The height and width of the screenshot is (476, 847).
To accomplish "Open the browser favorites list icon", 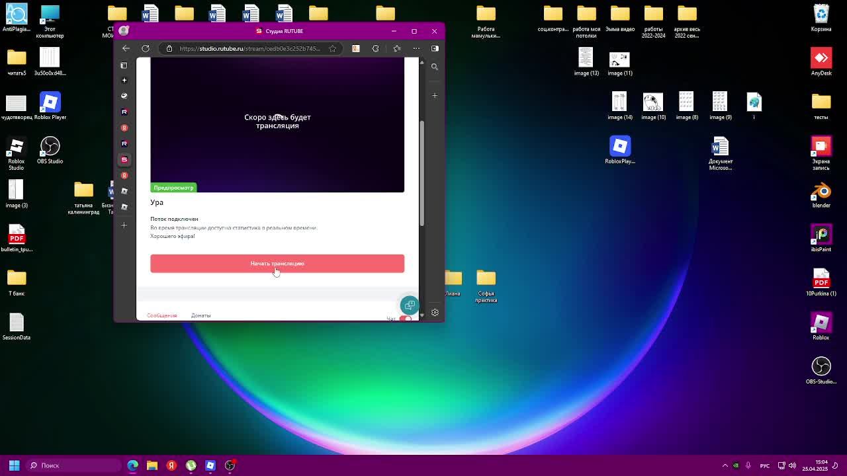I will (x=397, y=48).
